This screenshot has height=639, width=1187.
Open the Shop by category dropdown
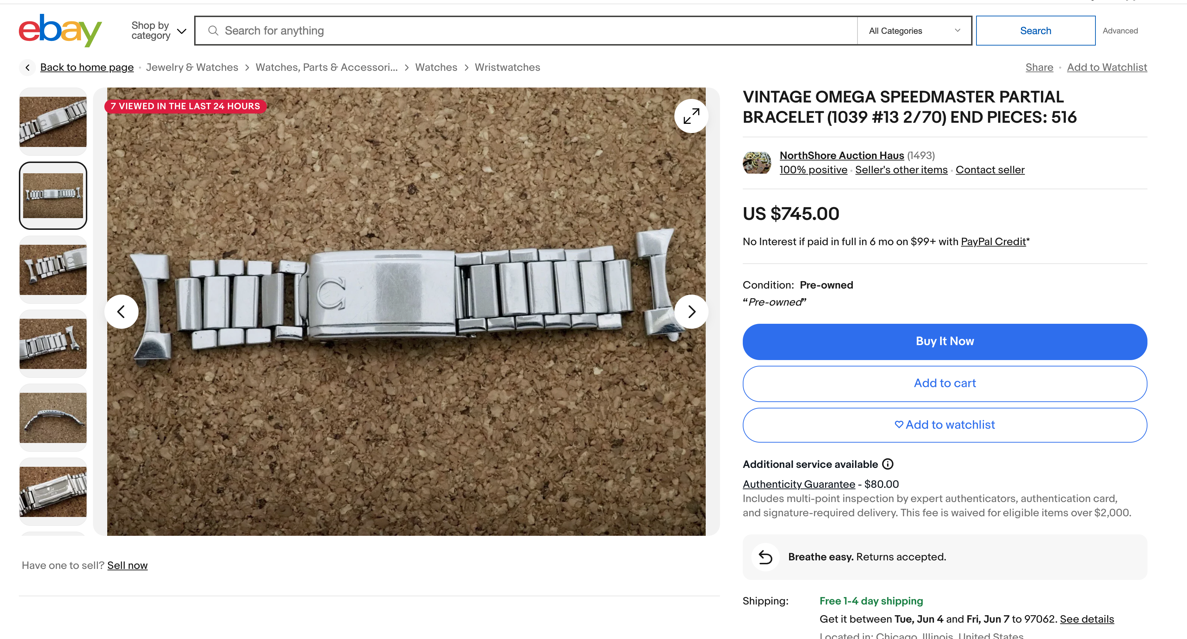158,31
